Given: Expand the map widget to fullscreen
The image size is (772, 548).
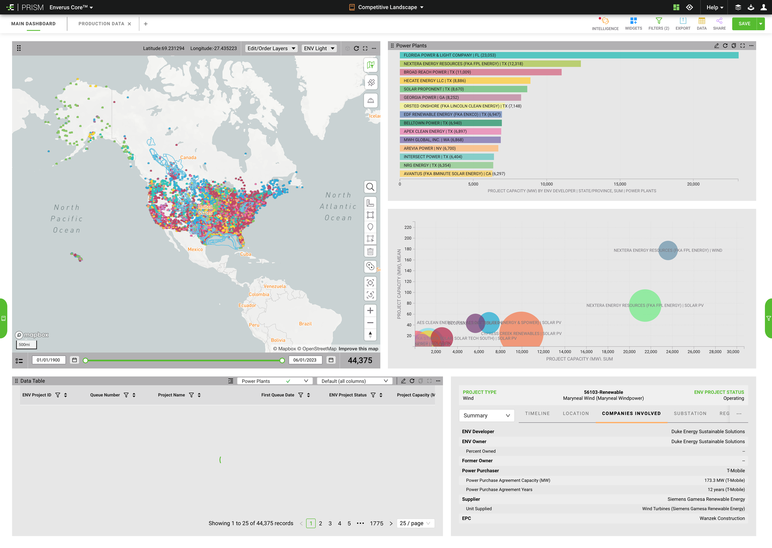Looking at the screenshot, I should pos(365,48).
